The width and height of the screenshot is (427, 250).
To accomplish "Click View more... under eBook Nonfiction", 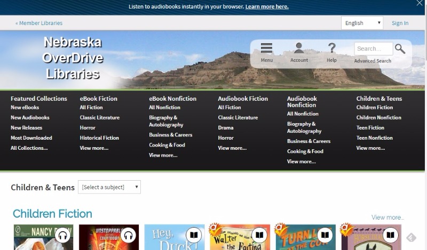I will pos(163,155).
